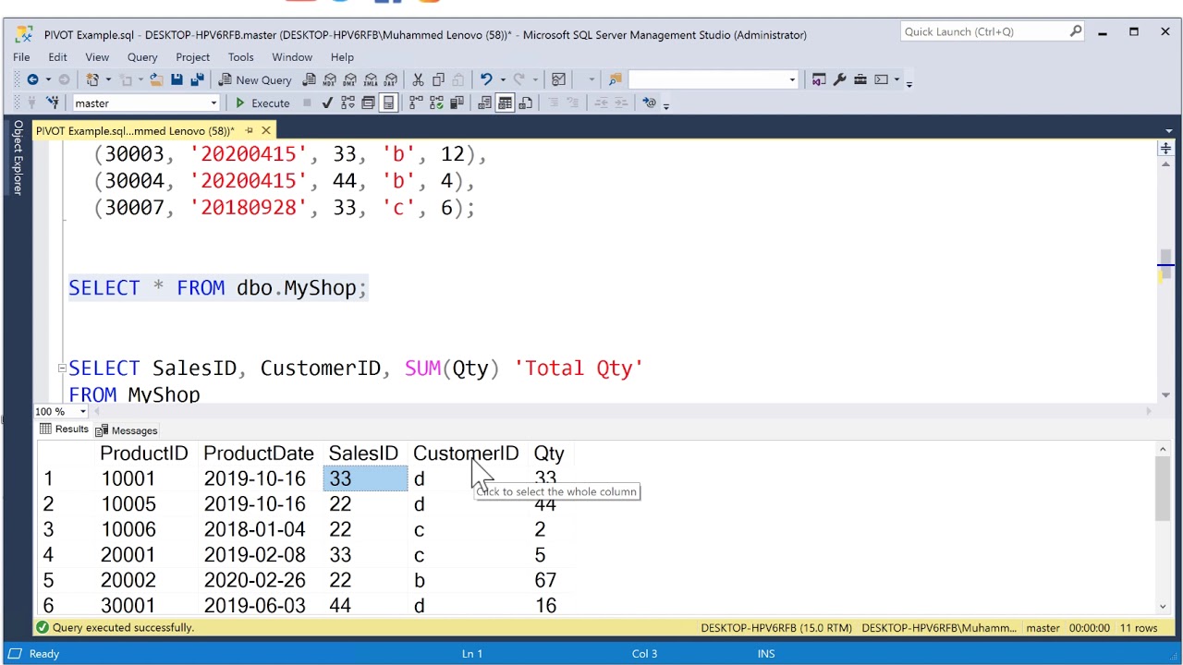Open the navigate backward history dropdown
Image resolution: width=1183 pixels, height=665 pixels.
coord(48,79)
